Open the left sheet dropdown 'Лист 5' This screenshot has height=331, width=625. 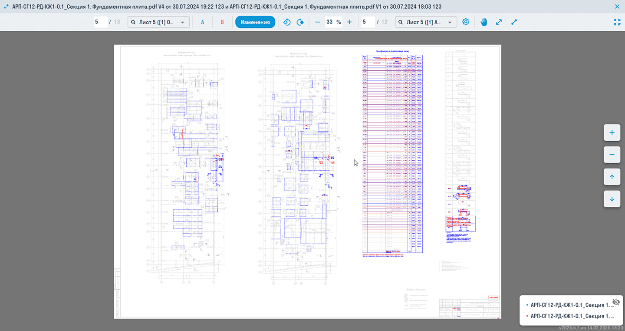158,22
